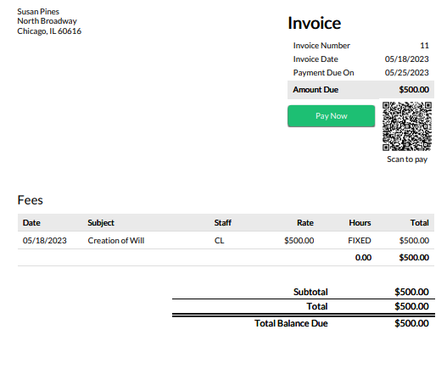Image resolution: width=447 pixels, height=374 pixels.
Task: Click the Invoice Date 05/18/2023 value
Action: point(406,59)
